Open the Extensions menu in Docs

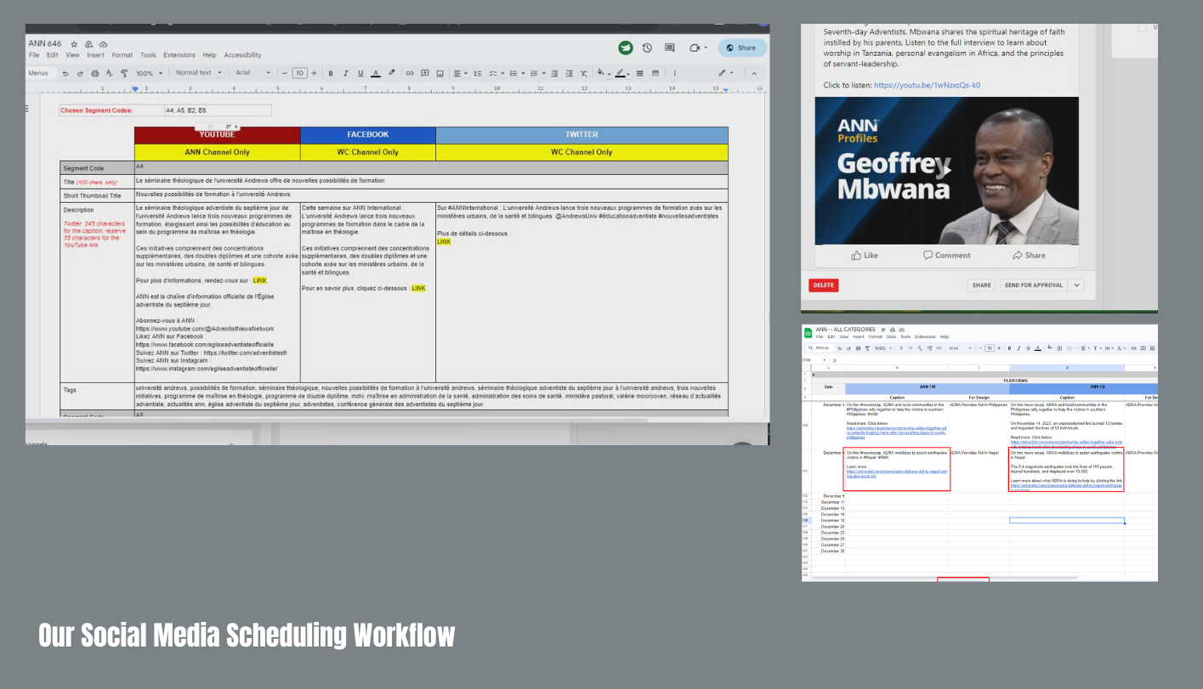pyautogui.click(x=179, y=55)
